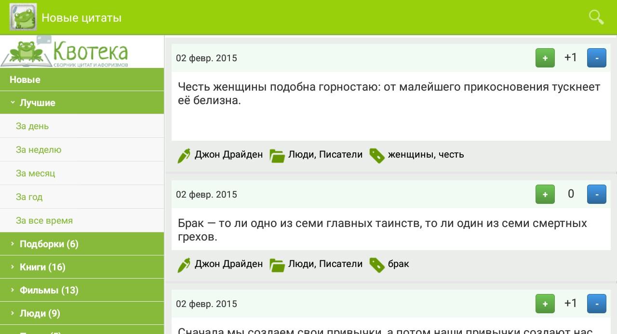Click the rating value 0 on Брак quote

(x=571, y=194)
